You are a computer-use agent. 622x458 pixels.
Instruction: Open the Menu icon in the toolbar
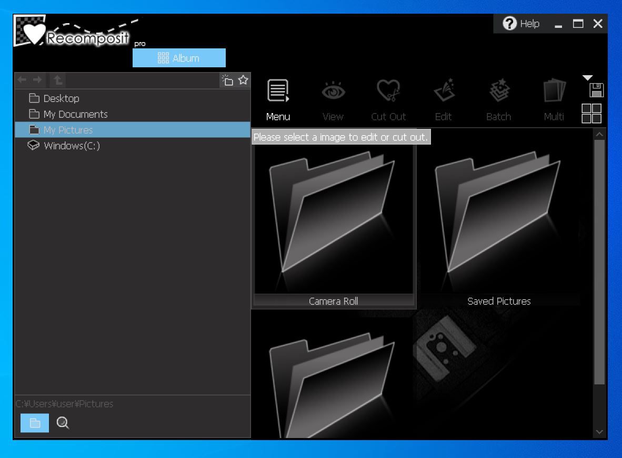tap(278, 92)
